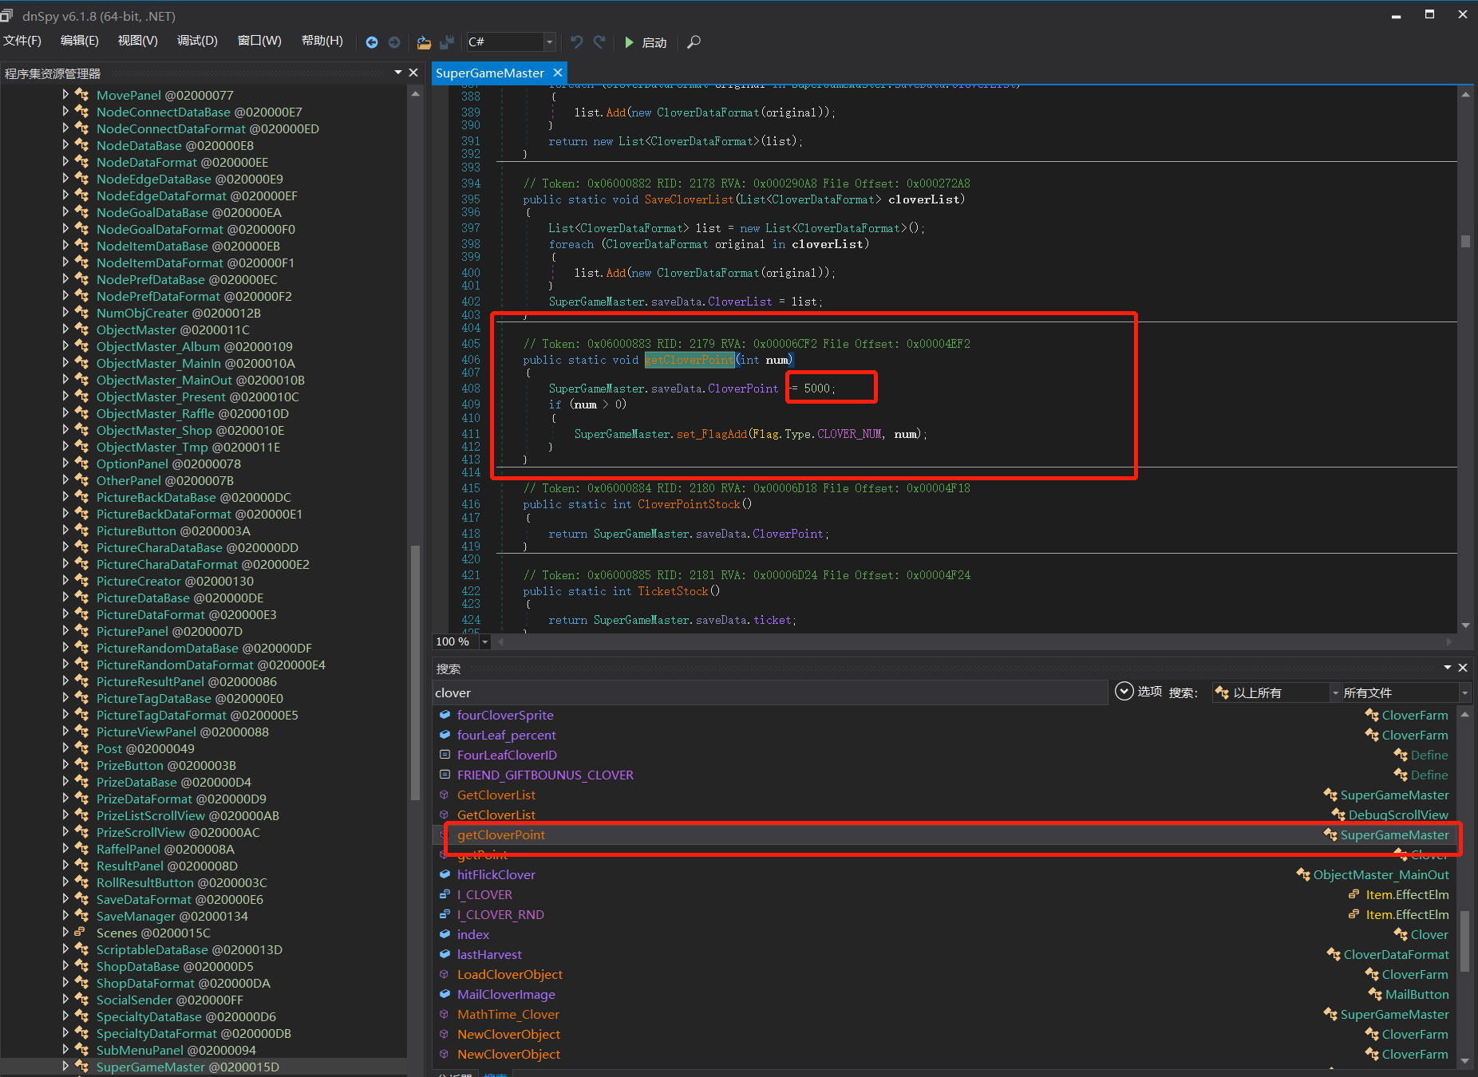
Task: Click enum member icon of I_CLOVER result
Action: click(x=445, y=894)
